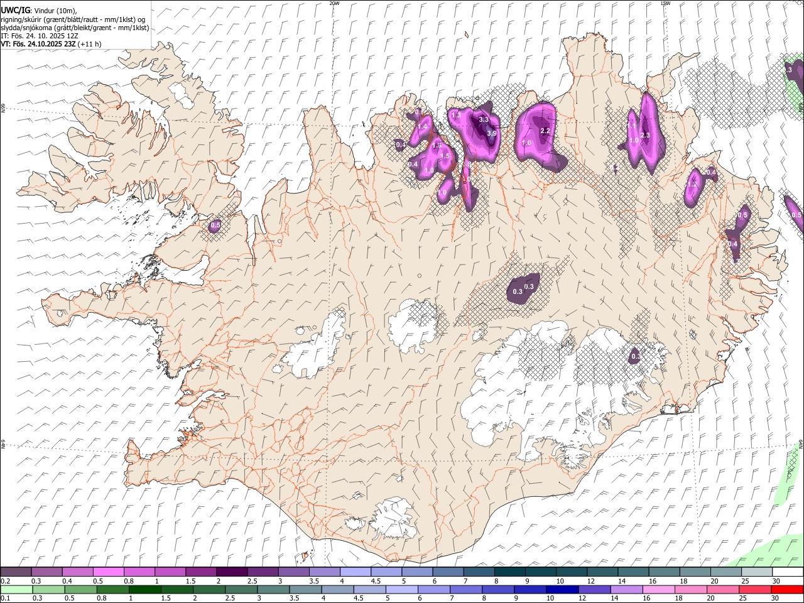
Task: Click the 2.2 precipitation value on the map
Action: point(545,131)
